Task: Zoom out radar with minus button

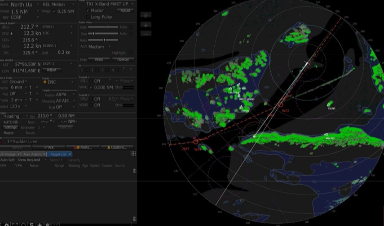Action: 146,34
